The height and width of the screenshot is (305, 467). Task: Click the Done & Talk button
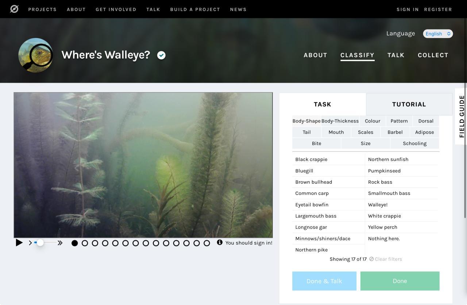(x=324, y=281)
